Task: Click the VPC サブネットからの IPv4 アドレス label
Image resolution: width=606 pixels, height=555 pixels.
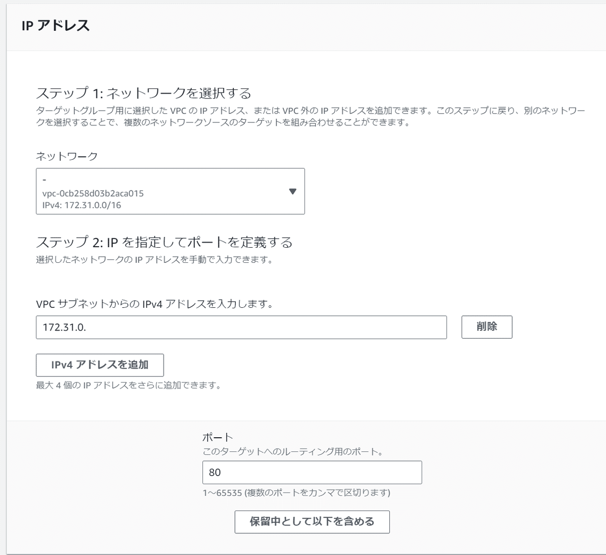Action: 155,304
